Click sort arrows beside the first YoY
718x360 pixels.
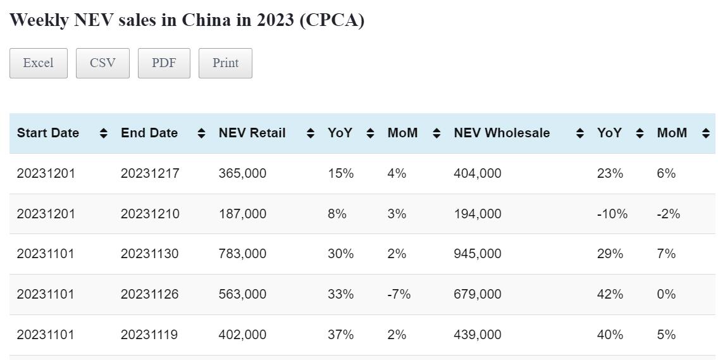371,133
